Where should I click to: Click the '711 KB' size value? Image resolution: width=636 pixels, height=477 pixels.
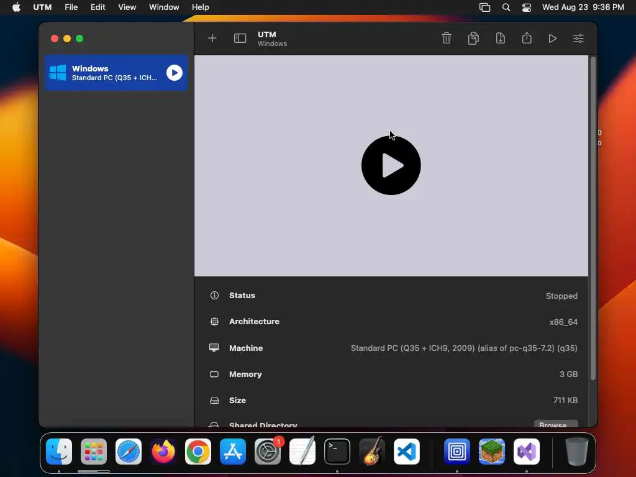pyautogui.click(x=565, y=400)
